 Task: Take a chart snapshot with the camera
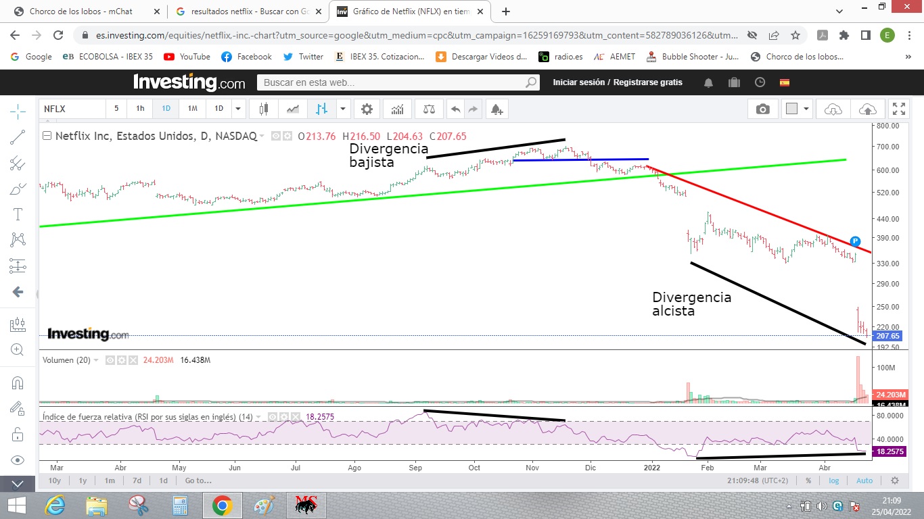(x=763, y=109)
